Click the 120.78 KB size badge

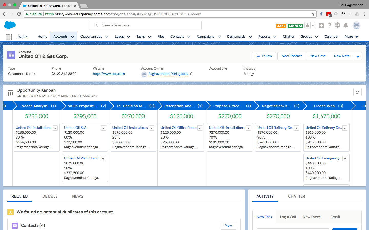point(295,26)
